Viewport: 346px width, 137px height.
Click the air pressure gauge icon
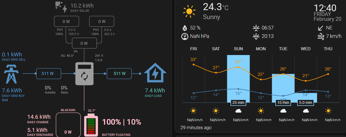coord(185,36)
